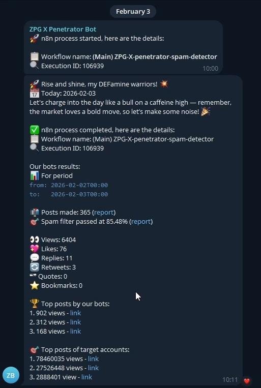The image size is (261, 388).
Task: Click the green checkmark emoji
Action: click(x=35, y=130)
